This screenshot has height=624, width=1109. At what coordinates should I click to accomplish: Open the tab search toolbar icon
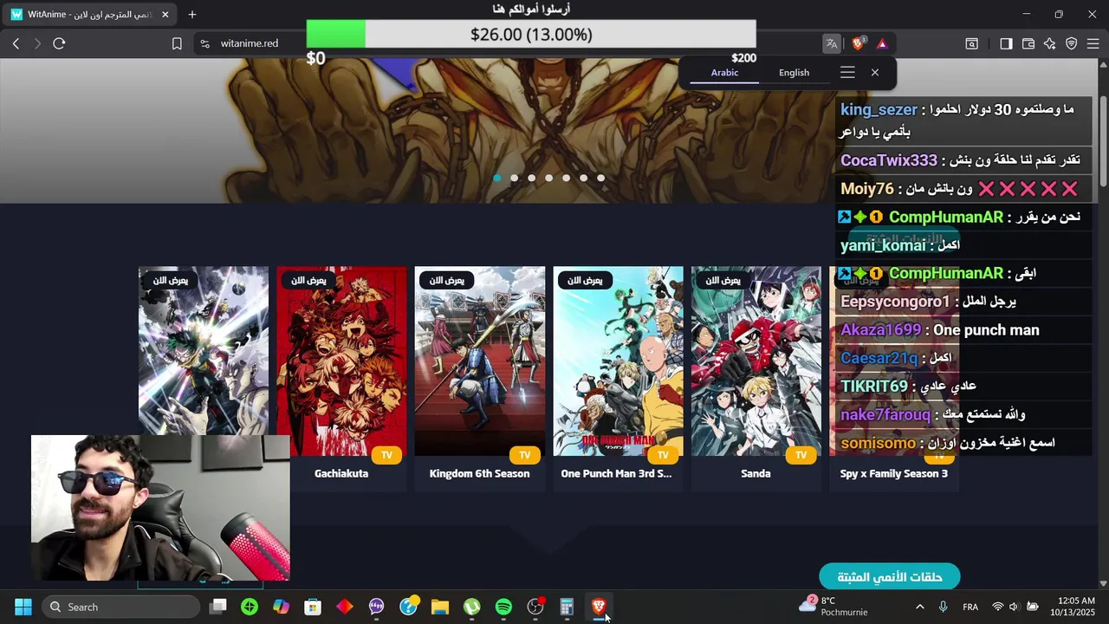[972, 43]
